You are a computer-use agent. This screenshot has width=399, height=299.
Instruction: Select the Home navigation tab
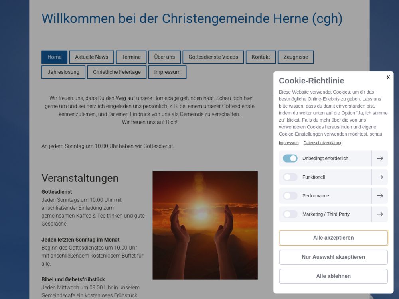[x=55, y=57]
